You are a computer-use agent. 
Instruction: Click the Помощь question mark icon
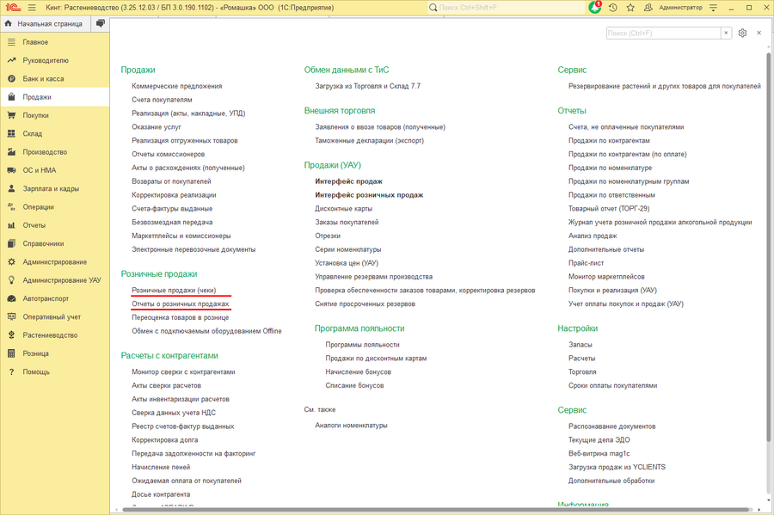pos(11,372)
